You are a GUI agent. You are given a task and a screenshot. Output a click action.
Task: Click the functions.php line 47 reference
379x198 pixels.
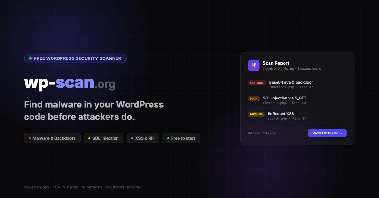click(x=291, y=87)
